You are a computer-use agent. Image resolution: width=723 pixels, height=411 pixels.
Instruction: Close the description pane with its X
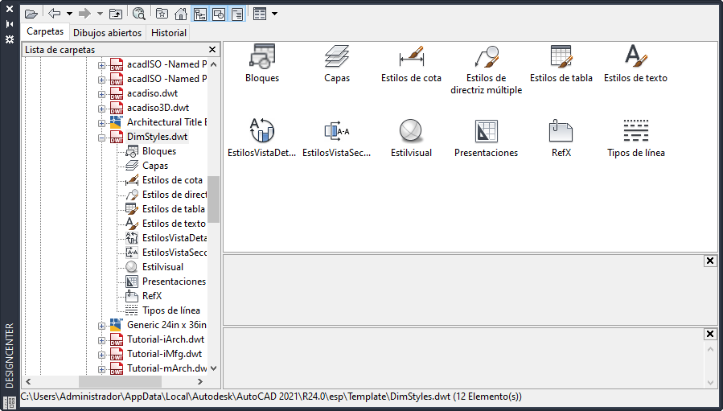click(710, 334)
